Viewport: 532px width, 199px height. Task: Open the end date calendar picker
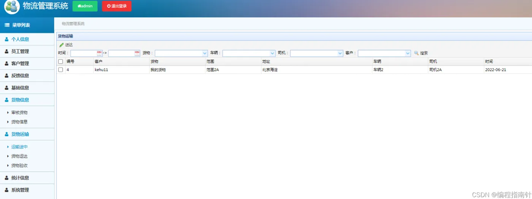(x=137, y=53)
